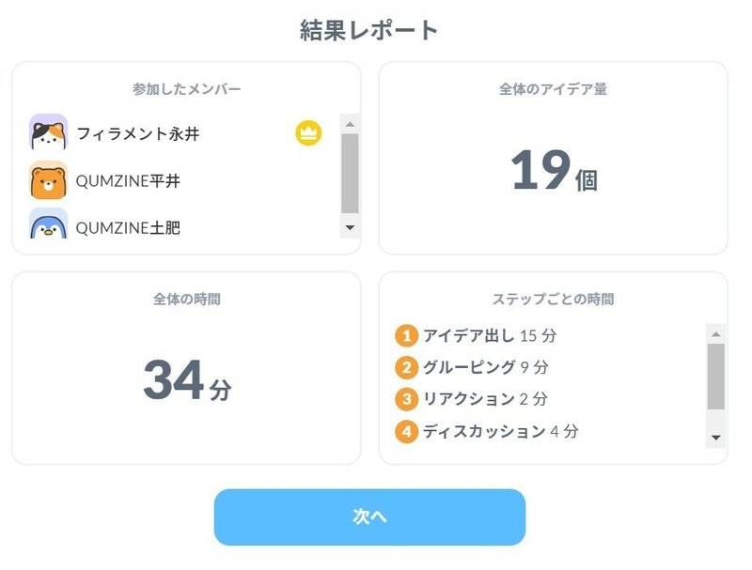
Task: Click the calico cat avatar icon
Action: pyautogui.click(x=49, y=132)
